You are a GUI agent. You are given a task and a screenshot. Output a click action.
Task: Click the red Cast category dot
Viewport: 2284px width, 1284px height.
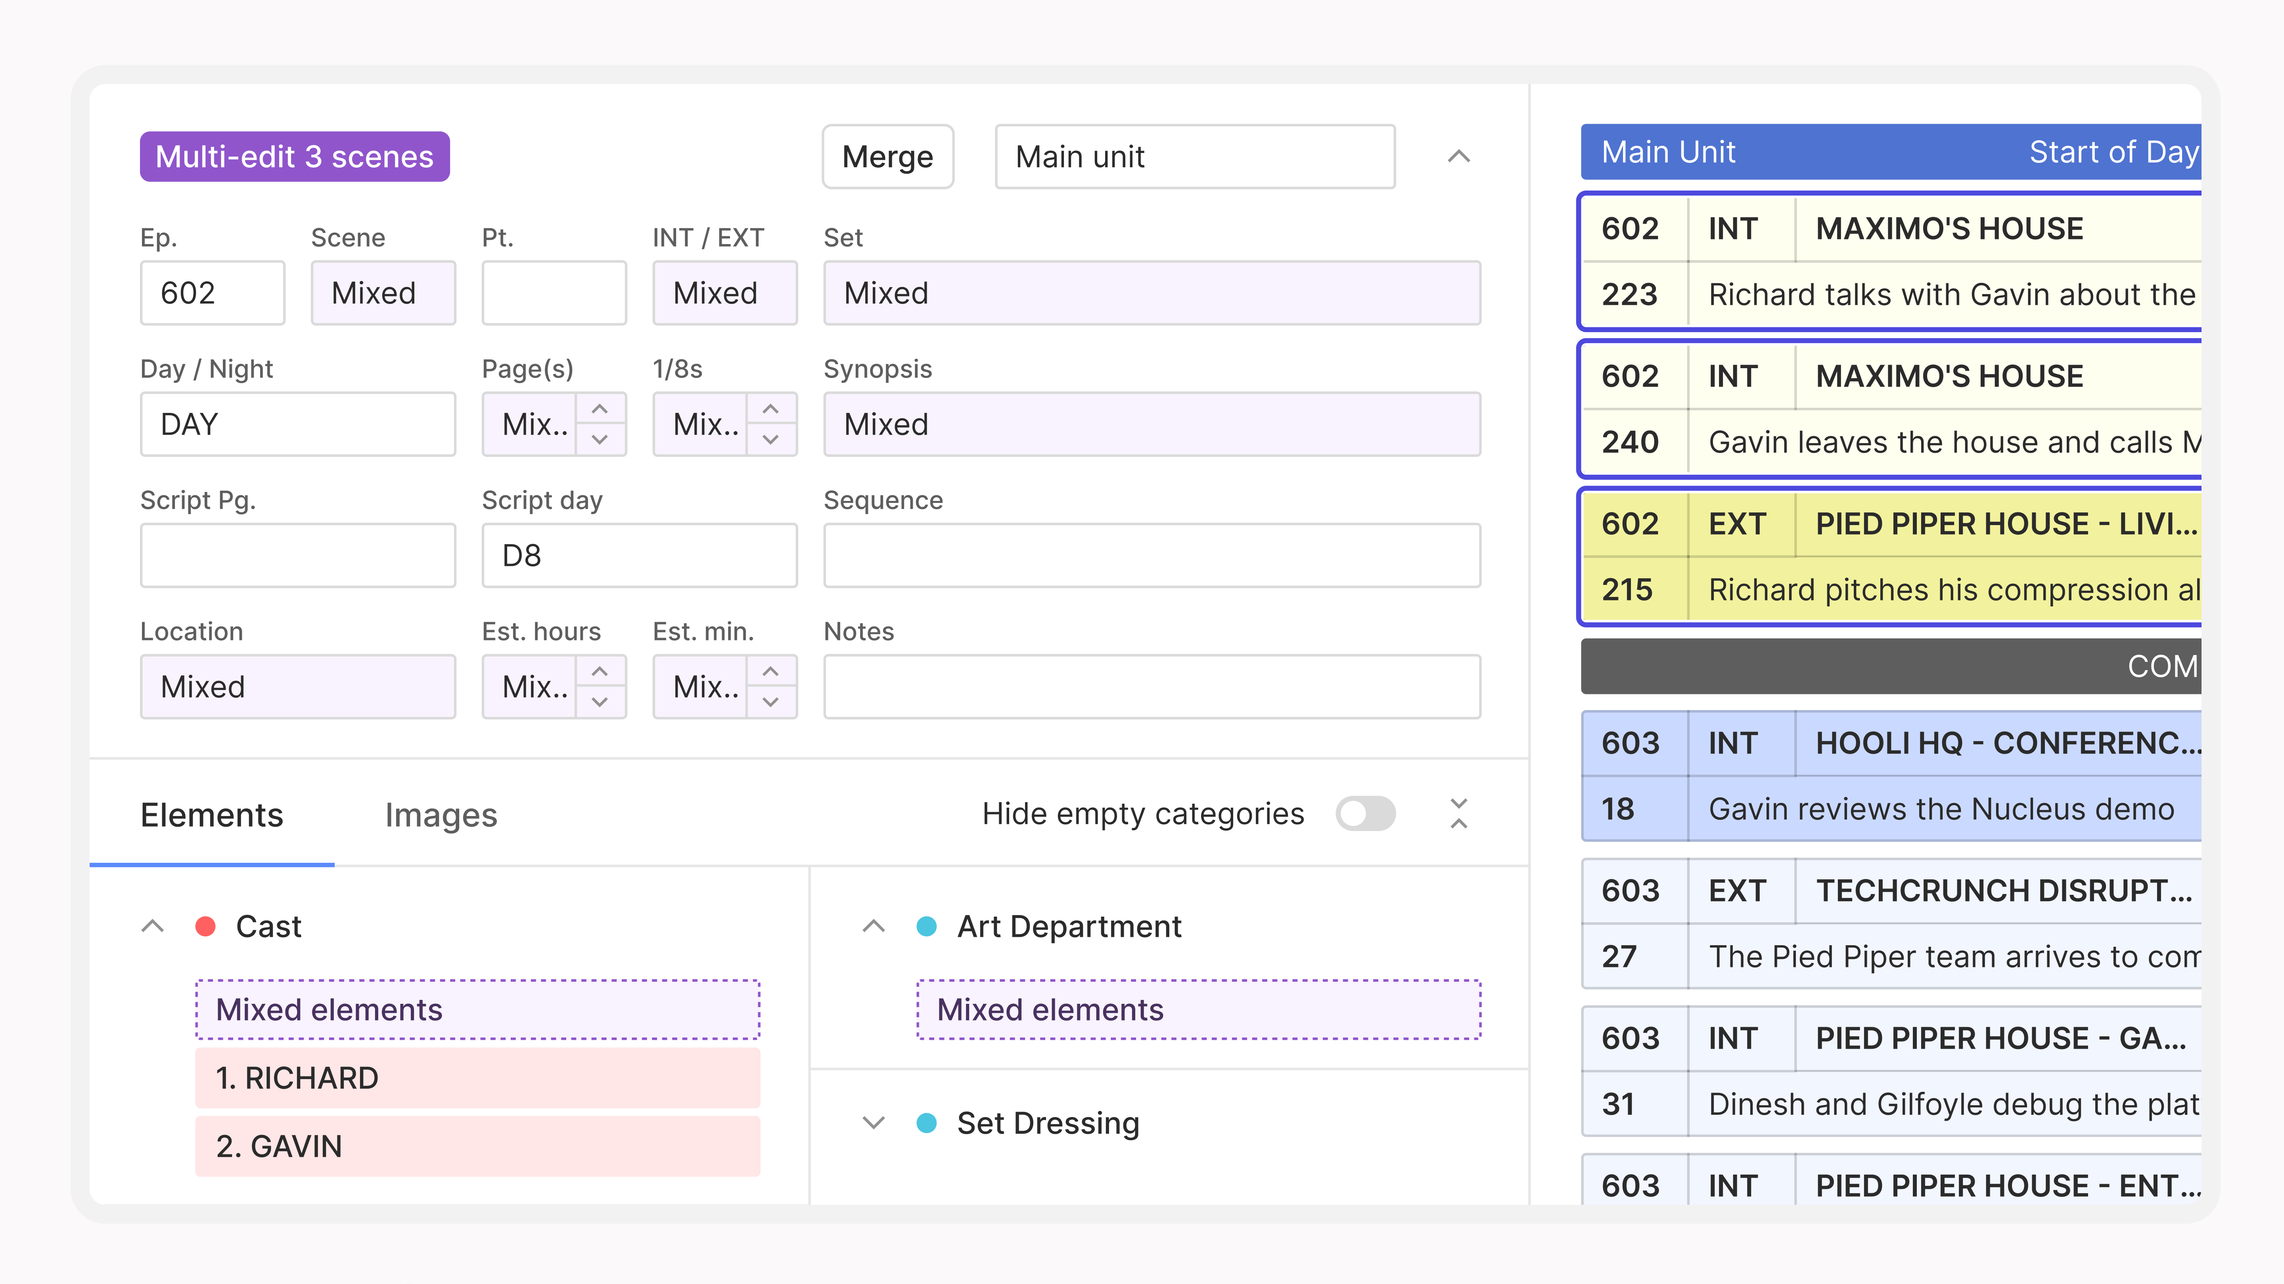[205, 926]
